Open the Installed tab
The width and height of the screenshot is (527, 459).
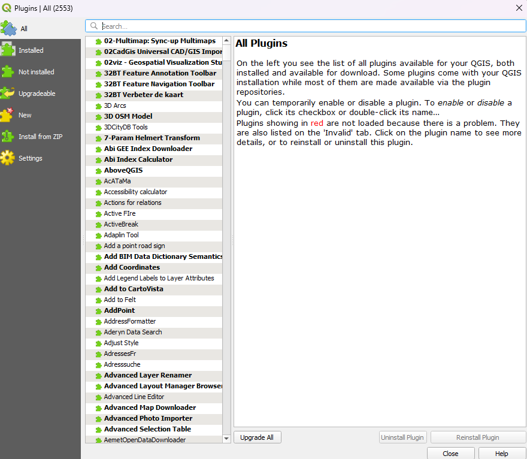[x=40, y=50]
